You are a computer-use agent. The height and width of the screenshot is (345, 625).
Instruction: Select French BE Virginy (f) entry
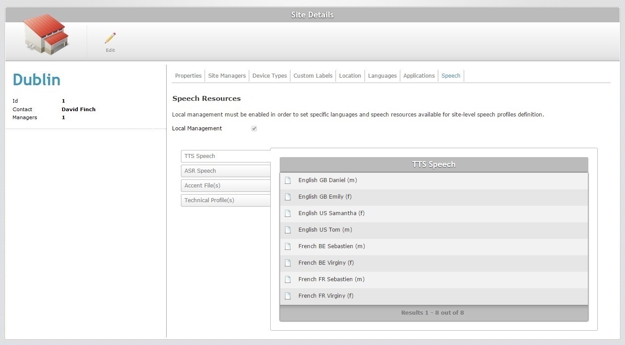coord(434,263)
